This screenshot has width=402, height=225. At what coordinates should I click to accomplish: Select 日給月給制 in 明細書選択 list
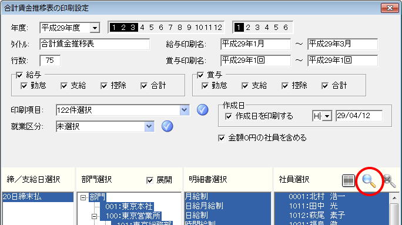(x=227, y=206)
